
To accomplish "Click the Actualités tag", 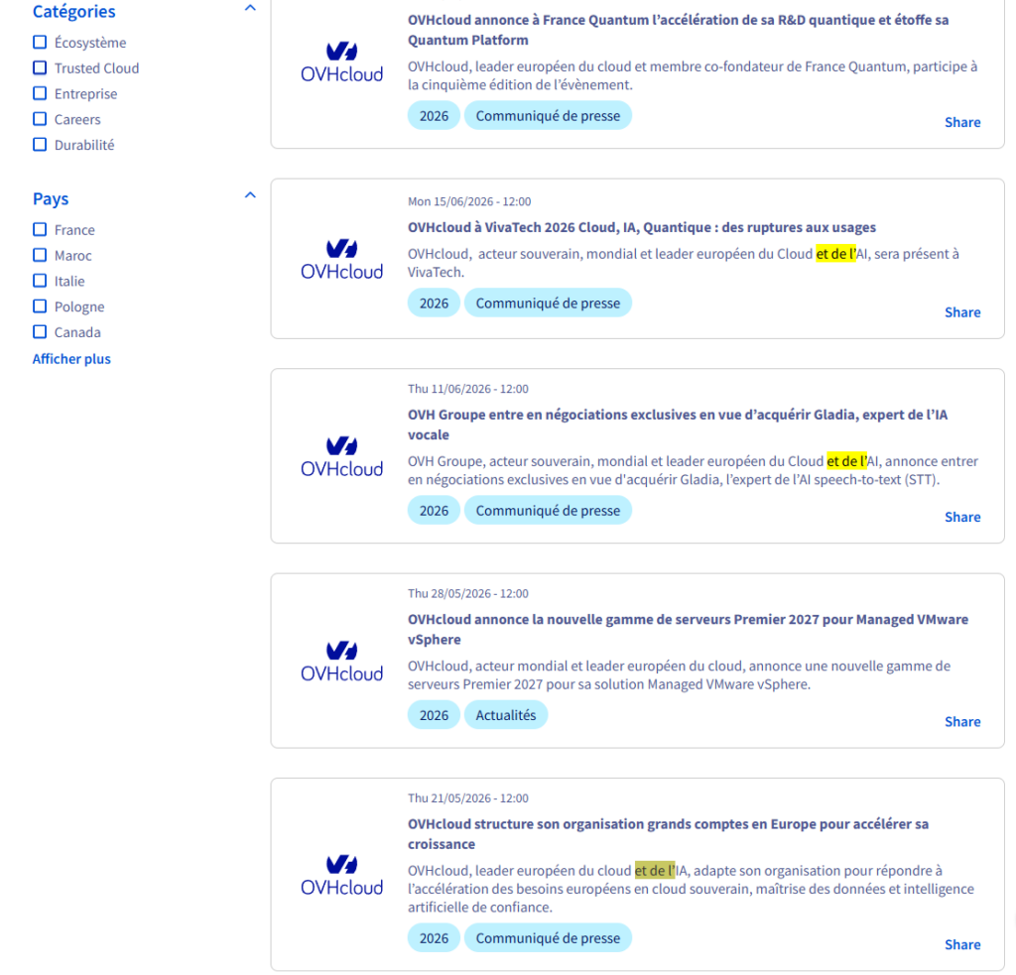I will click(506, 715).
